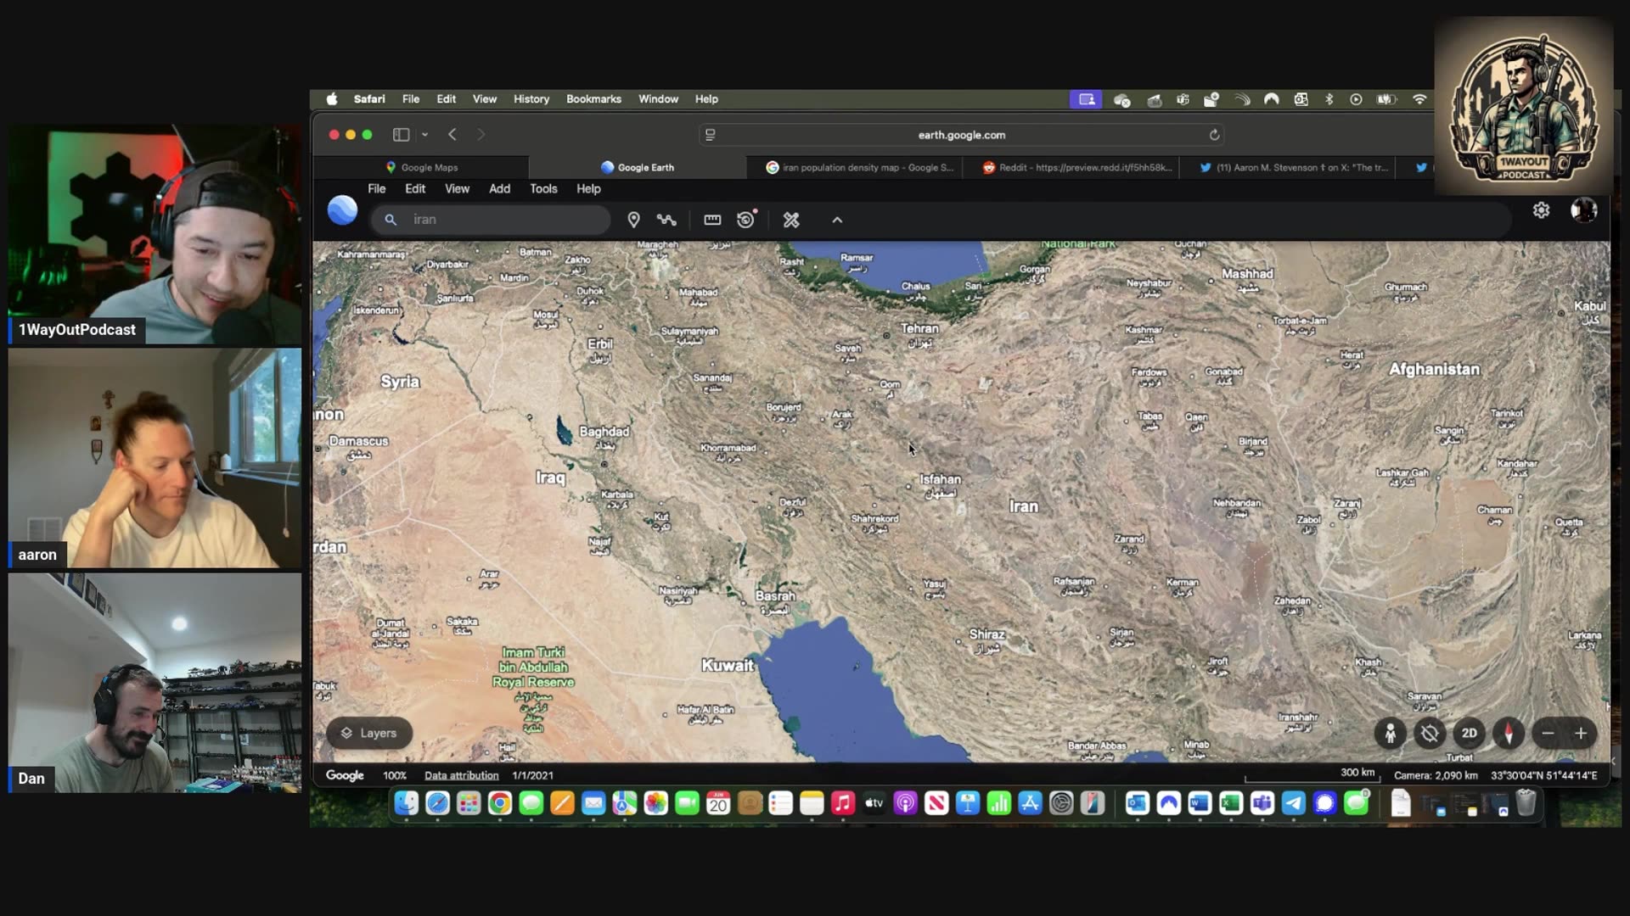Click inside the iran search field
Image resolution: width=1630 pixels, height=916 pixels.
click(492, 220)
